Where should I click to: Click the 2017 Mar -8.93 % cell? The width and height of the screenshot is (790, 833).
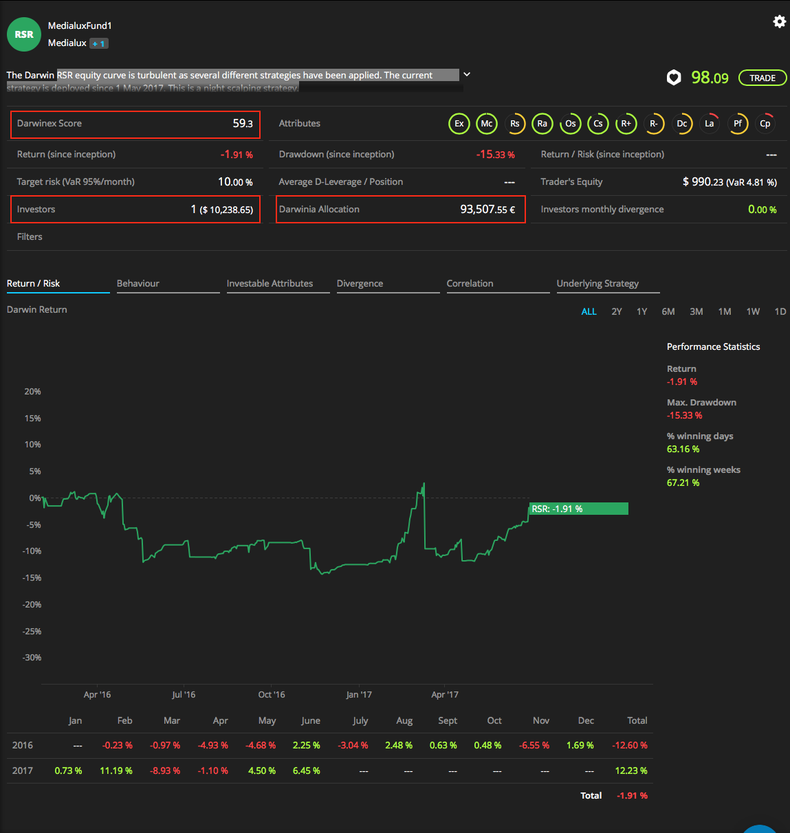coord(165,770)
